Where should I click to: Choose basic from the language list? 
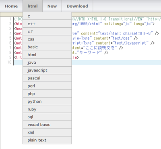(47, 47)
